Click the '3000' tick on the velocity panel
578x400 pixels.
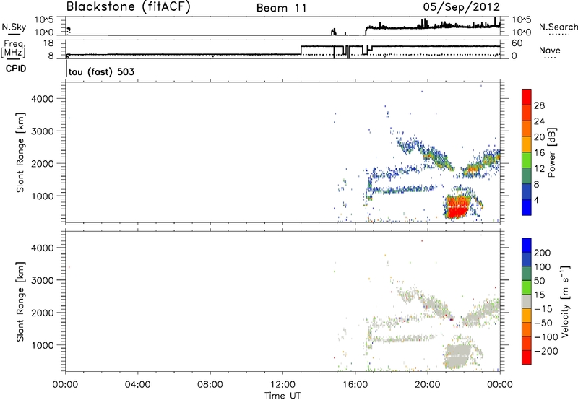click(x=42, y=280)
